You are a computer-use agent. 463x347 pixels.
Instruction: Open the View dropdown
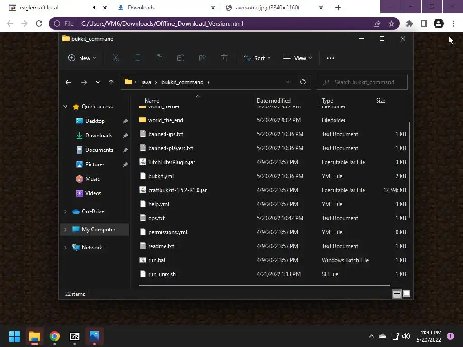298,58
